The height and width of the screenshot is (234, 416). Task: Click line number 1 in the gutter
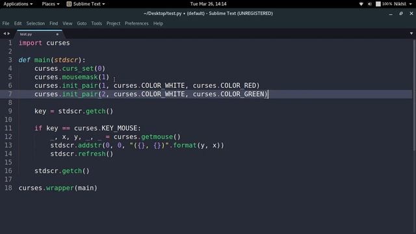click(10, 43)
